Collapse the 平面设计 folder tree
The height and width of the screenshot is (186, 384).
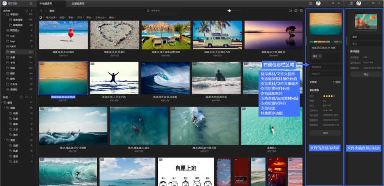click(x=5, y=15)
